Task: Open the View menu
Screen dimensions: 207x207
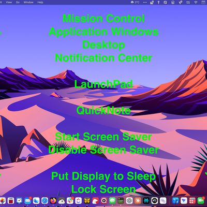Action: pyautogui.click(x=9, y=3)
